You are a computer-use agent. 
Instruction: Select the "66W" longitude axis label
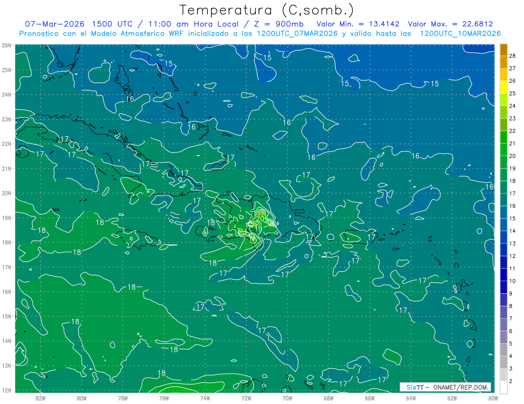[x=369, y=397]
